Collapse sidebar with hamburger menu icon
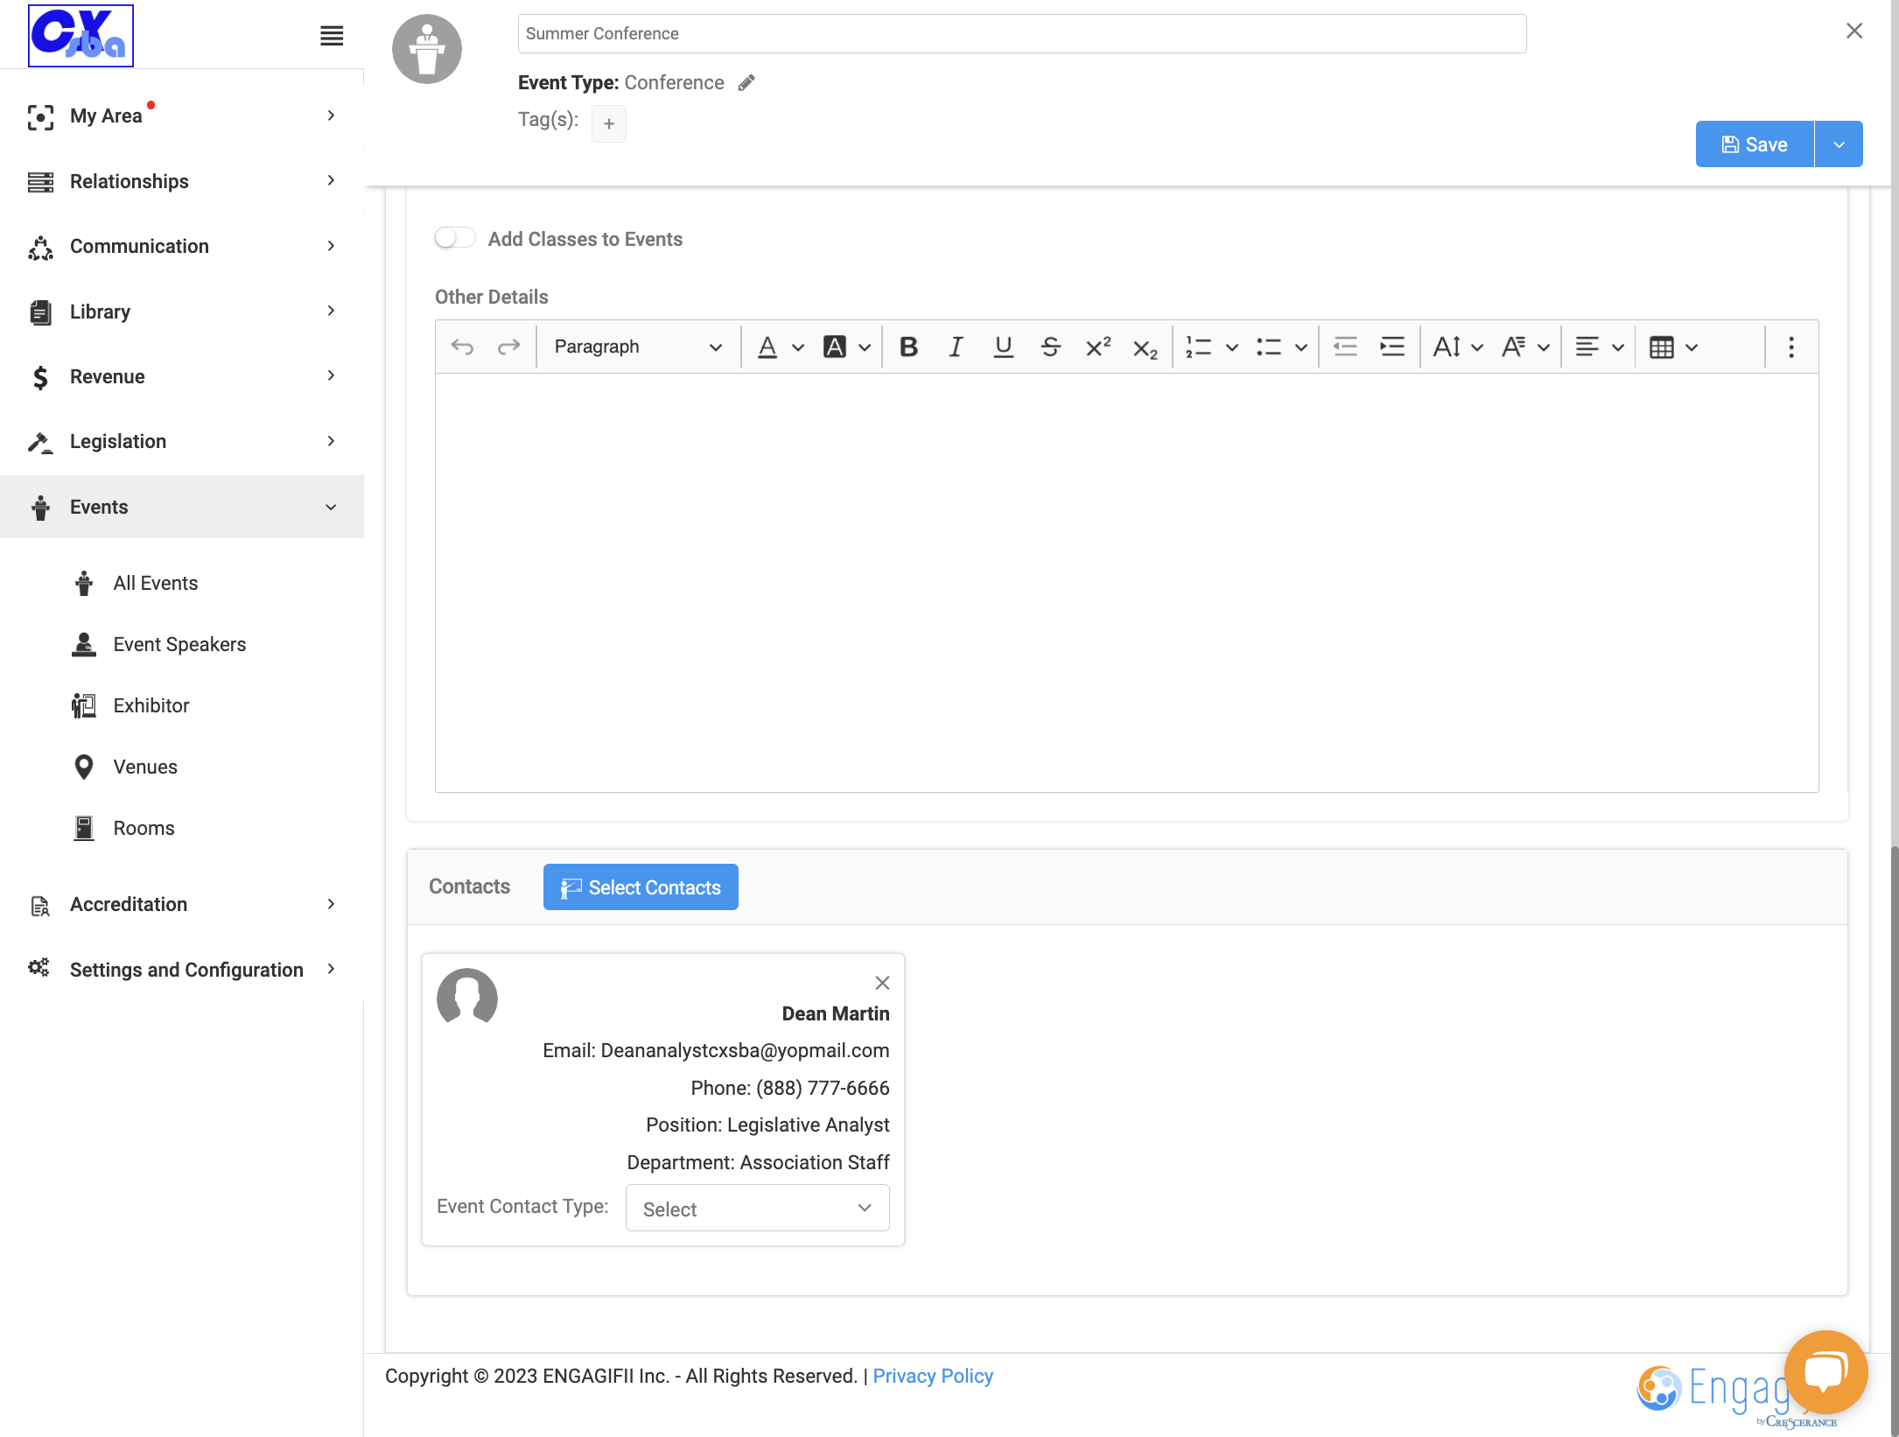Screen dimensions: 1899x1437 click(x=332, y=36)
